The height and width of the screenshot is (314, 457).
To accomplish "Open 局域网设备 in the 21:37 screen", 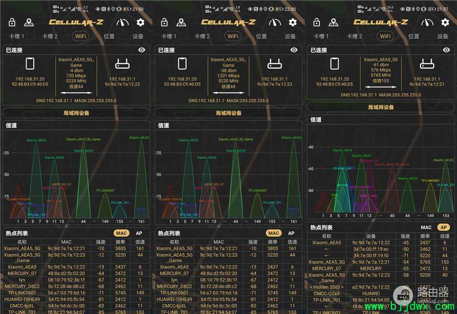I will tap(381, 107).
